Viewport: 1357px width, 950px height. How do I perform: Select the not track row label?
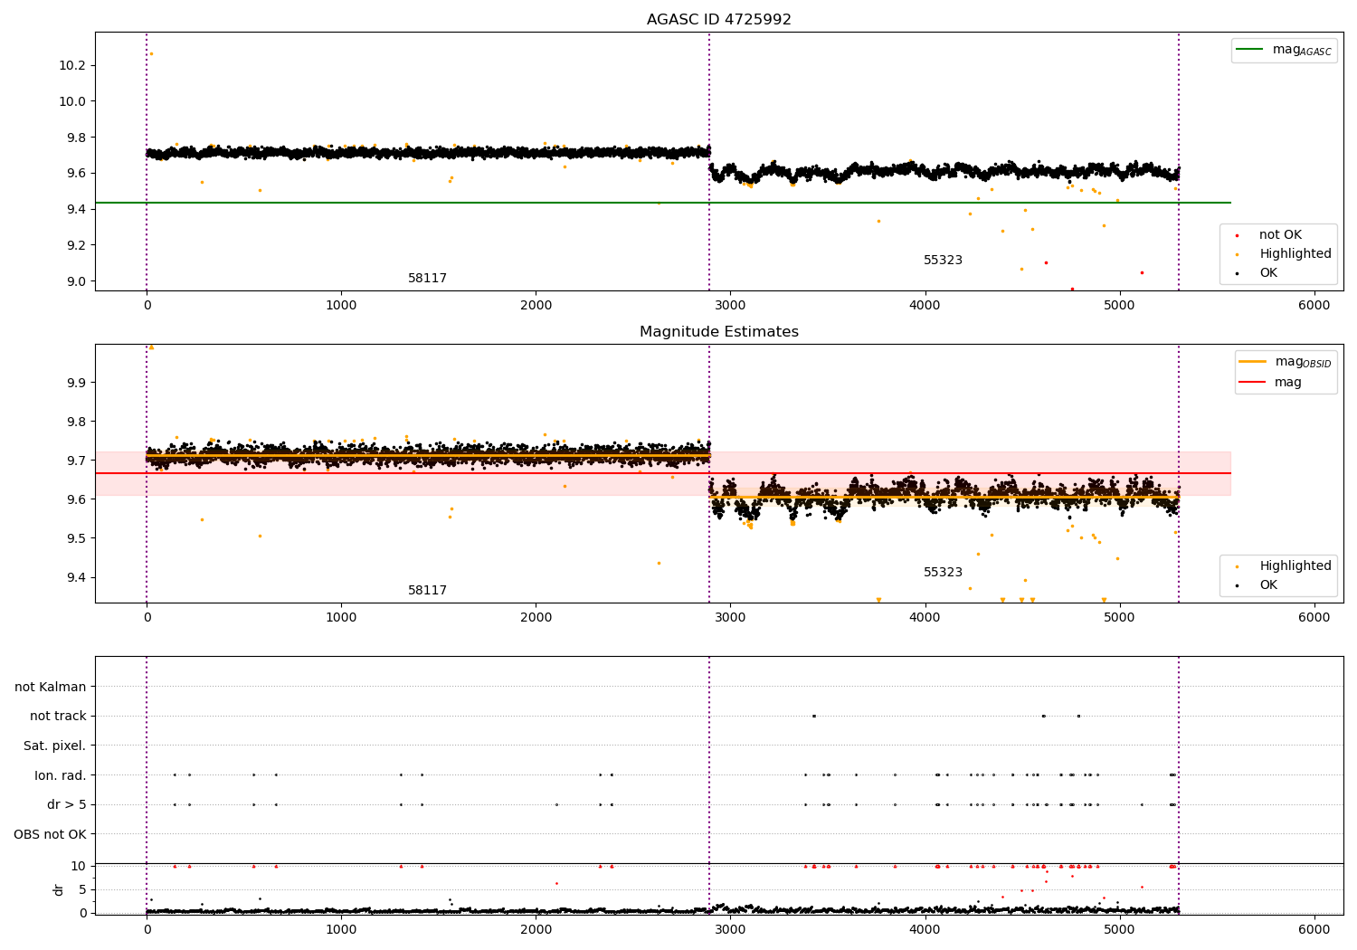click(x=58, y=716)
